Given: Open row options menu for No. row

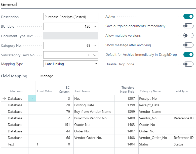Looking at the screenshot, I should [32, 99].
